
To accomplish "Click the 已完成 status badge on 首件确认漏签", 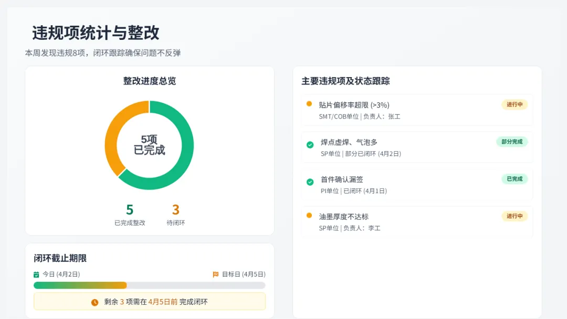I will (514, 179).
